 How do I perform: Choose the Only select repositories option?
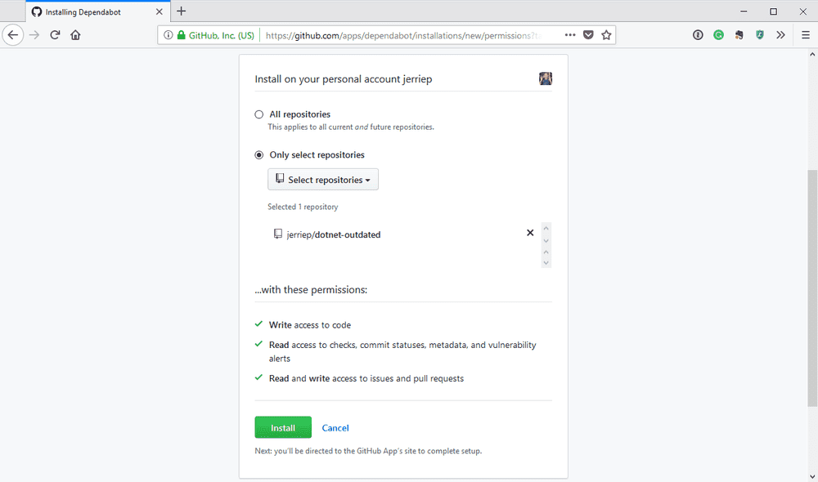[x=259, y=155]
